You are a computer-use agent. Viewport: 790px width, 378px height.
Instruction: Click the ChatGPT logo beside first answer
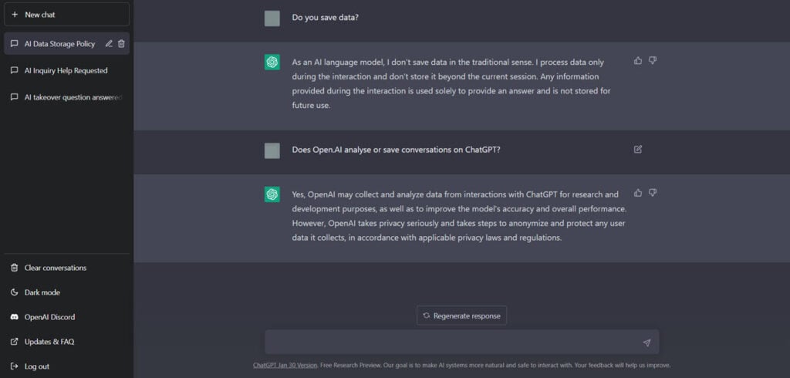[x=272, y=62]
